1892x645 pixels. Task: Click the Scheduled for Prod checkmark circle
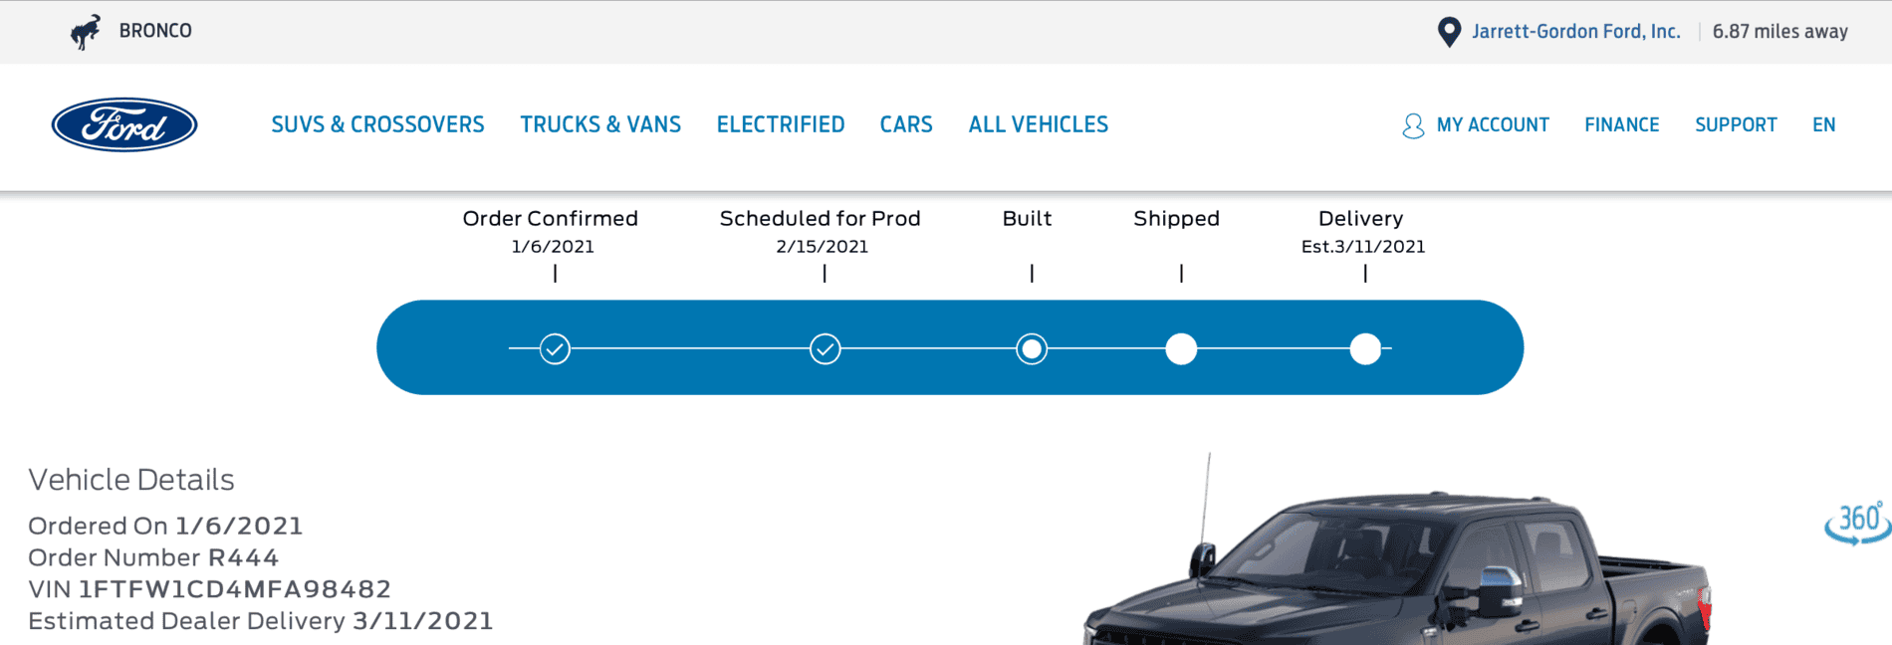825,348
